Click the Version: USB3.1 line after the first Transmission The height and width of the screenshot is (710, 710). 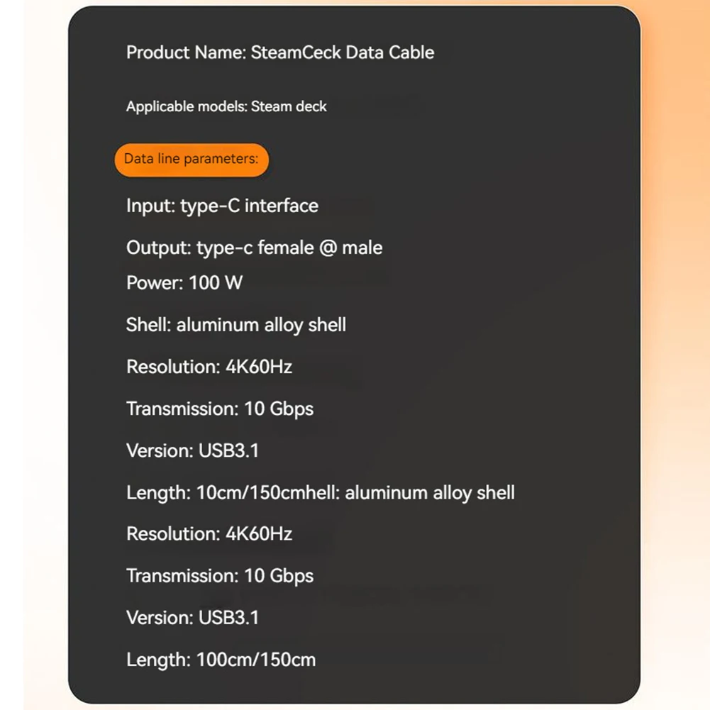[x=192, y=450]
